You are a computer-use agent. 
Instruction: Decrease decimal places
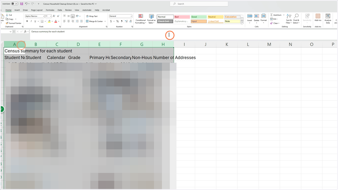pyautogui.click(x=130, y=21)
